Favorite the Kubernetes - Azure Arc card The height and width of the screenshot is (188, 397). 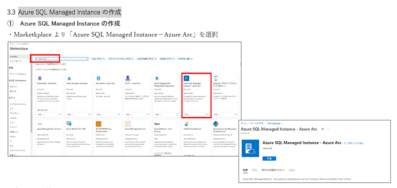coord(60,114)
